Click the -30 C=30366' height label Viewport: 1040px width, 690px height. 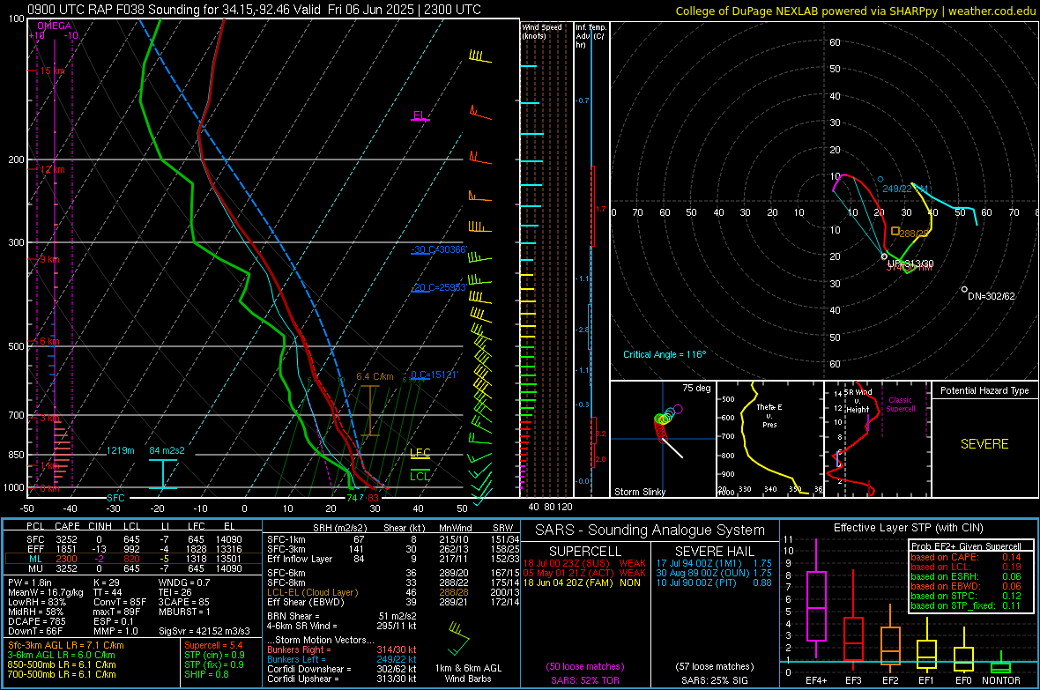point(439,249)
